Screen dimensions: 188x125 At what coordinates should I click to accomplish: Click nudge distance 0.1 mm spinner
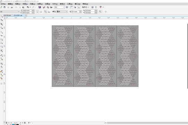click(81, 11)
